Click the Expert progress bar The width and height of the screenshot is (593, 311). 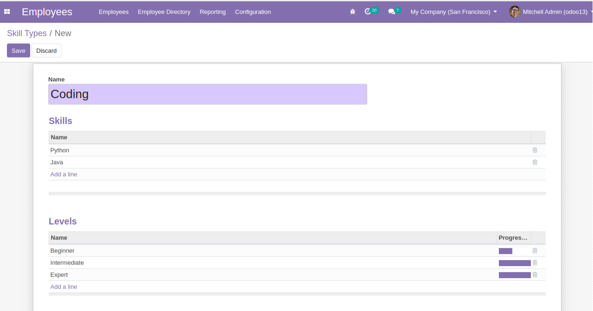(515, 275)
